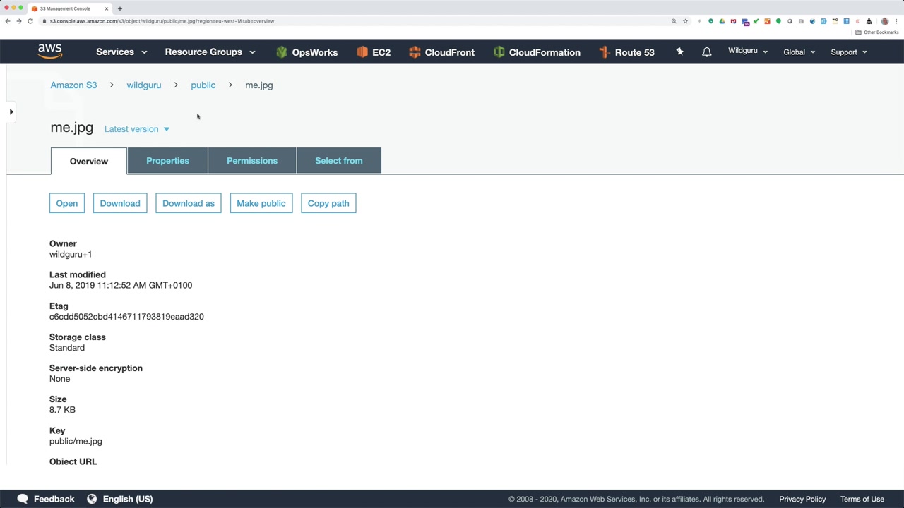Image resolution: width=904 pixels, height=508 pixels.
Task: Open the Route 53 service shortcut
Action: (626, 52)
